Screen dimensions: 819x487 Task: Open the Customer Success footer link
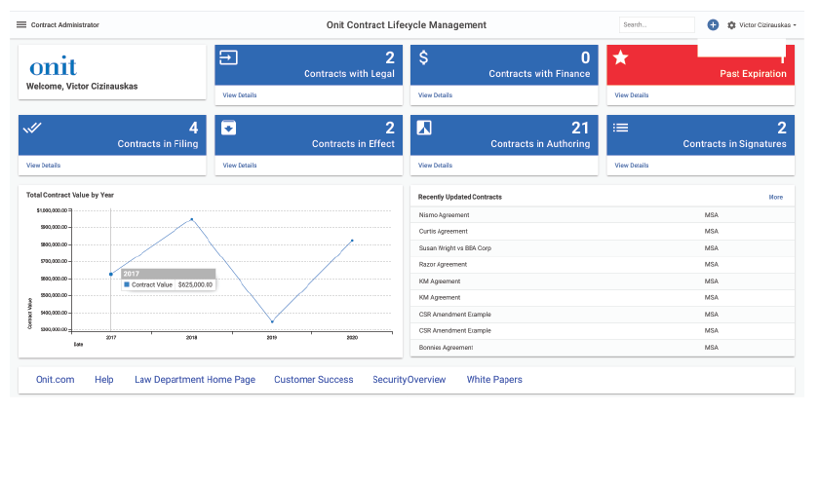pos(313,380)
